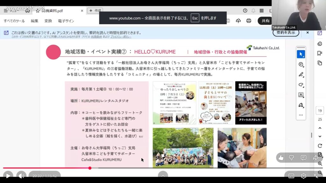Screen dimensions: 326x183
Task: Zoom in on the PDF page
Action: (x=320, y=164)
